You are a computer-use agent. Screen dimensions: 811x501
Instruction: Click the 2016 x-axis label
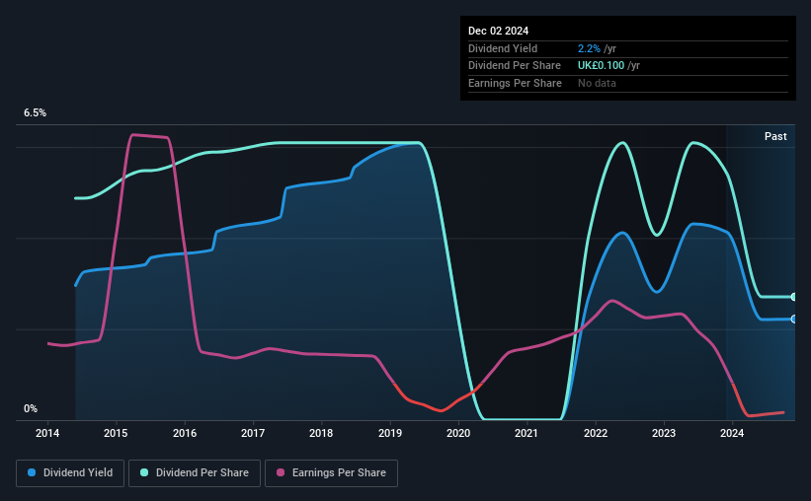(185, 433)
